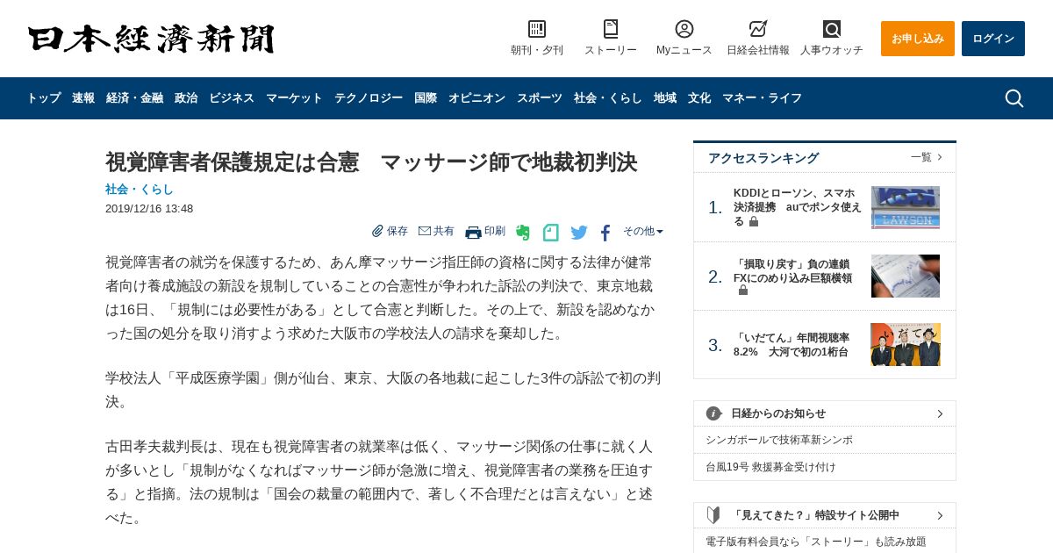Print article with the 印刷 icon
Image resolution: width=1053 pixels, height=553 pixels.
(473, 232)
